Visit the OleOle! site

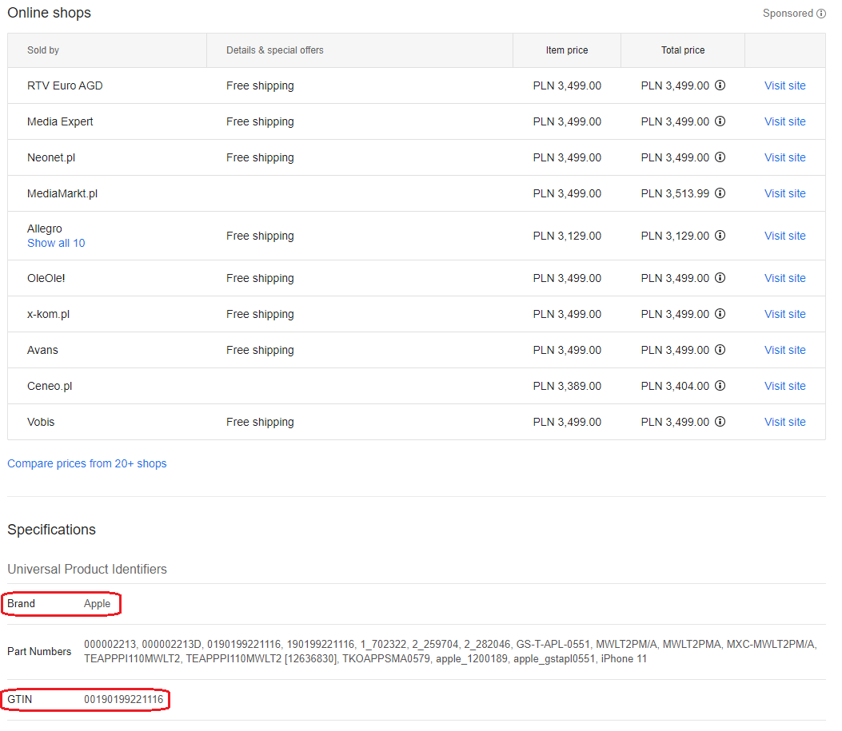[785, 278]
